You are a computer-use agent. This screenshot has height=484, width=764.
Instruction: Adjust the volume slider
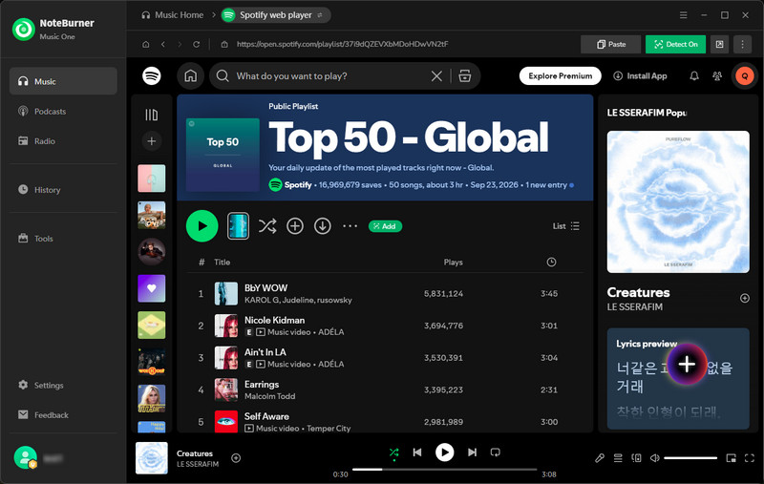690,457
